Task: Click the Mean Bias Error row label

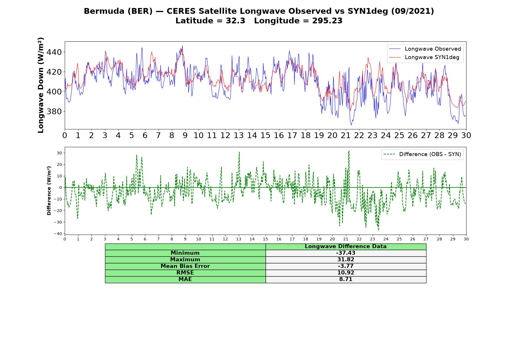Action: (x=185, y=266)
